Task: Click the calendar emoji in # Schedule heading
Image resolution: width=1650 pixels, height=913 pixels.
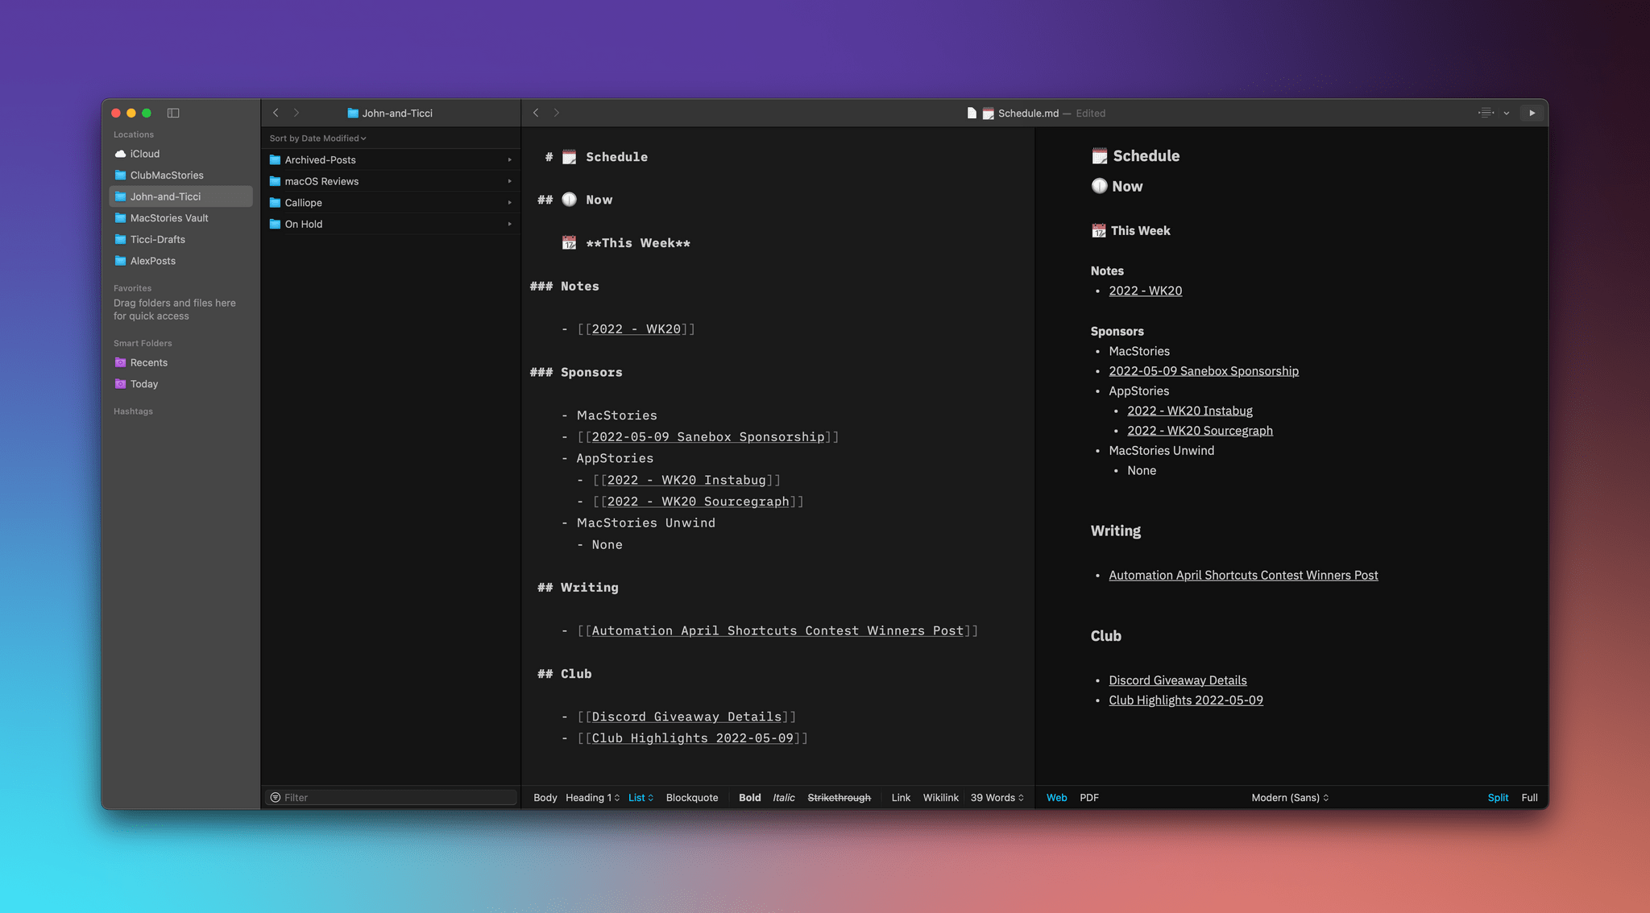Action: [x=569, y=157]
